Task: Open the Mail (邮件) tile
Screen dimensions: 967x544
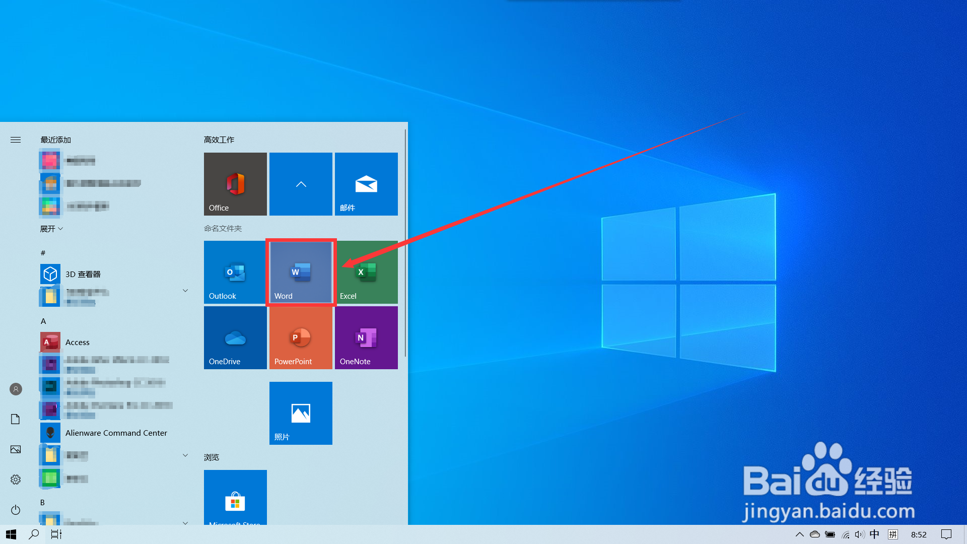Action: [x=366, y=184]
